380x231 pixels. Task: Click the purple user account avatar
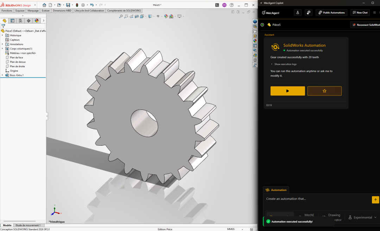point(224,5)
